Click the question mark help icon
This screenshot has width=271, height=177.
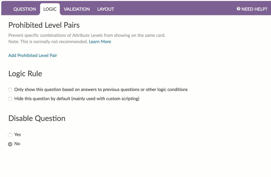tap(239, 9)
